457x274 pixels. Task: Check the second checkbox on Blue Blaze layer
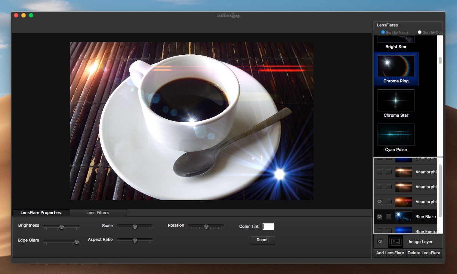389,217
